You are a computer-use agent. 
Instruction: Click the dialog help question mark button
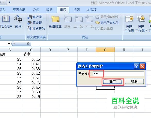(x=136, y=66)
